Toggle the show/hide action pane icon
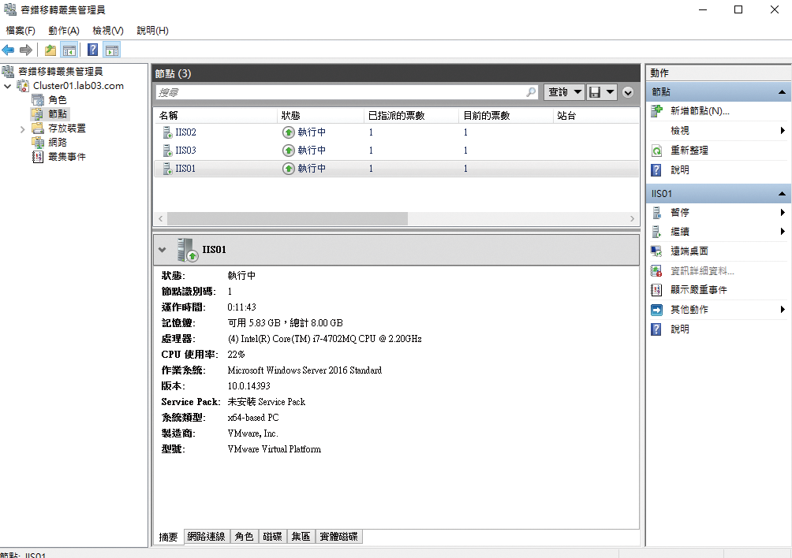The height and width of the screenshot is (558, 792). click(x=112, y=50)
